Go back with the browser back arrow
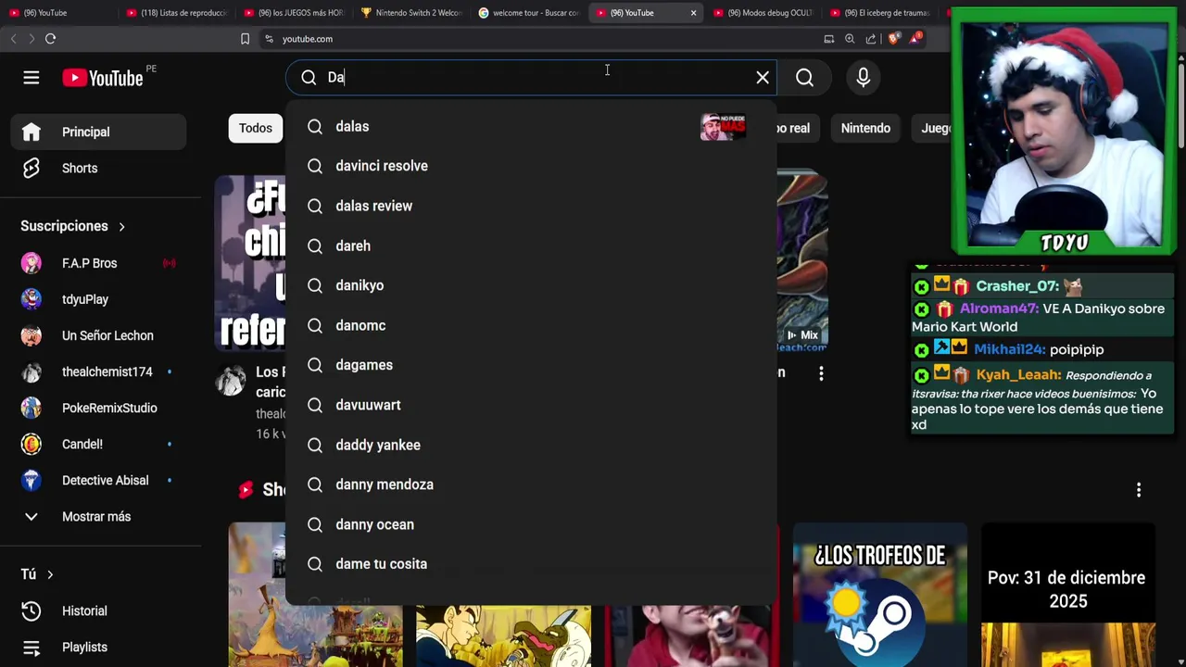1186x667 pixels. 13,39
